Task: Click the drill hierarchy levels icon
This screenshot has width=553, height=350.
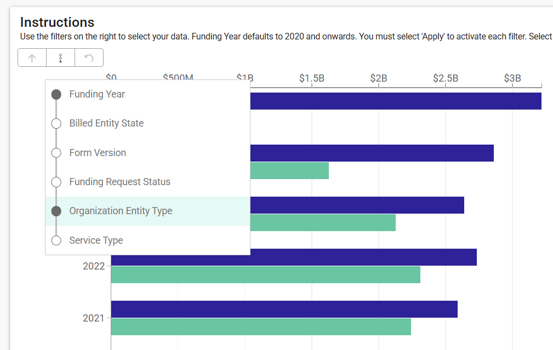Action: click(x=60, y=58)
